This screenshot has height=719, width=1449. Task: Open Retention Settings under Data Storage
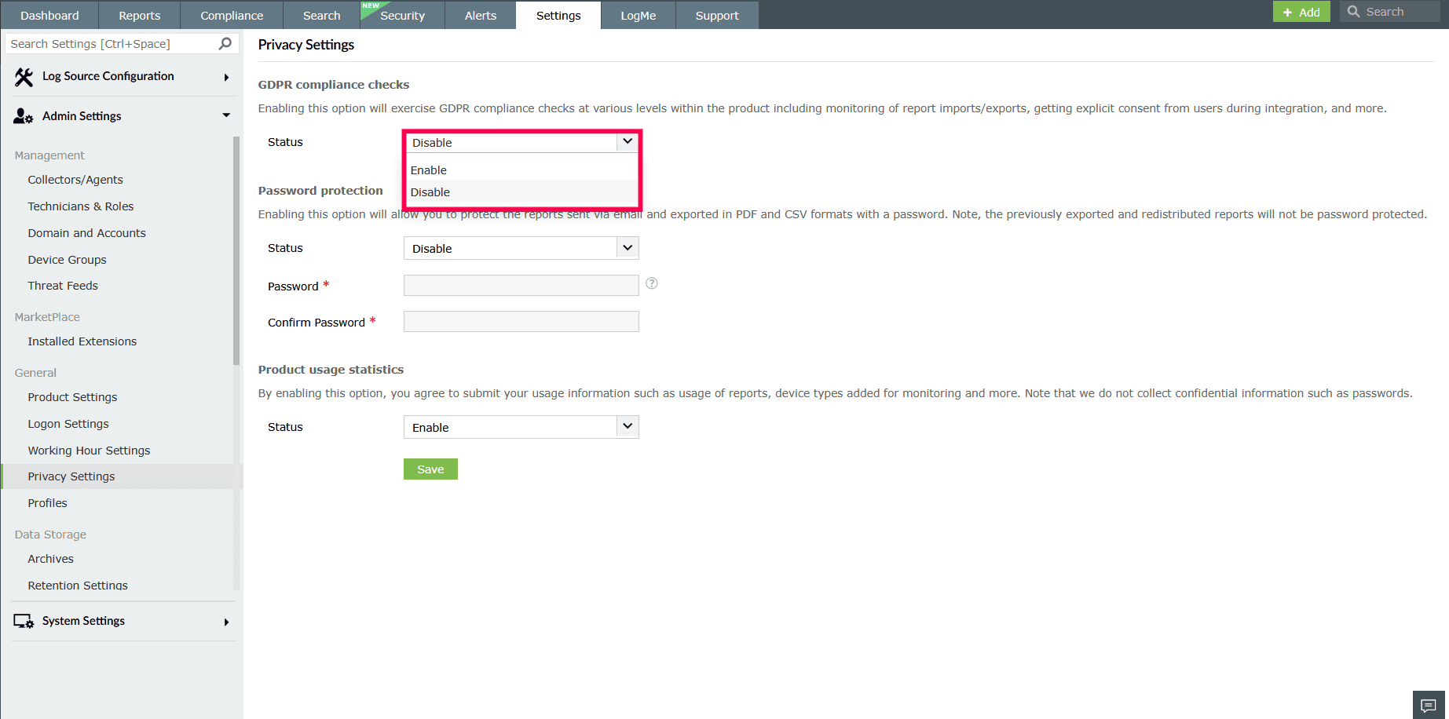point(77,585)
